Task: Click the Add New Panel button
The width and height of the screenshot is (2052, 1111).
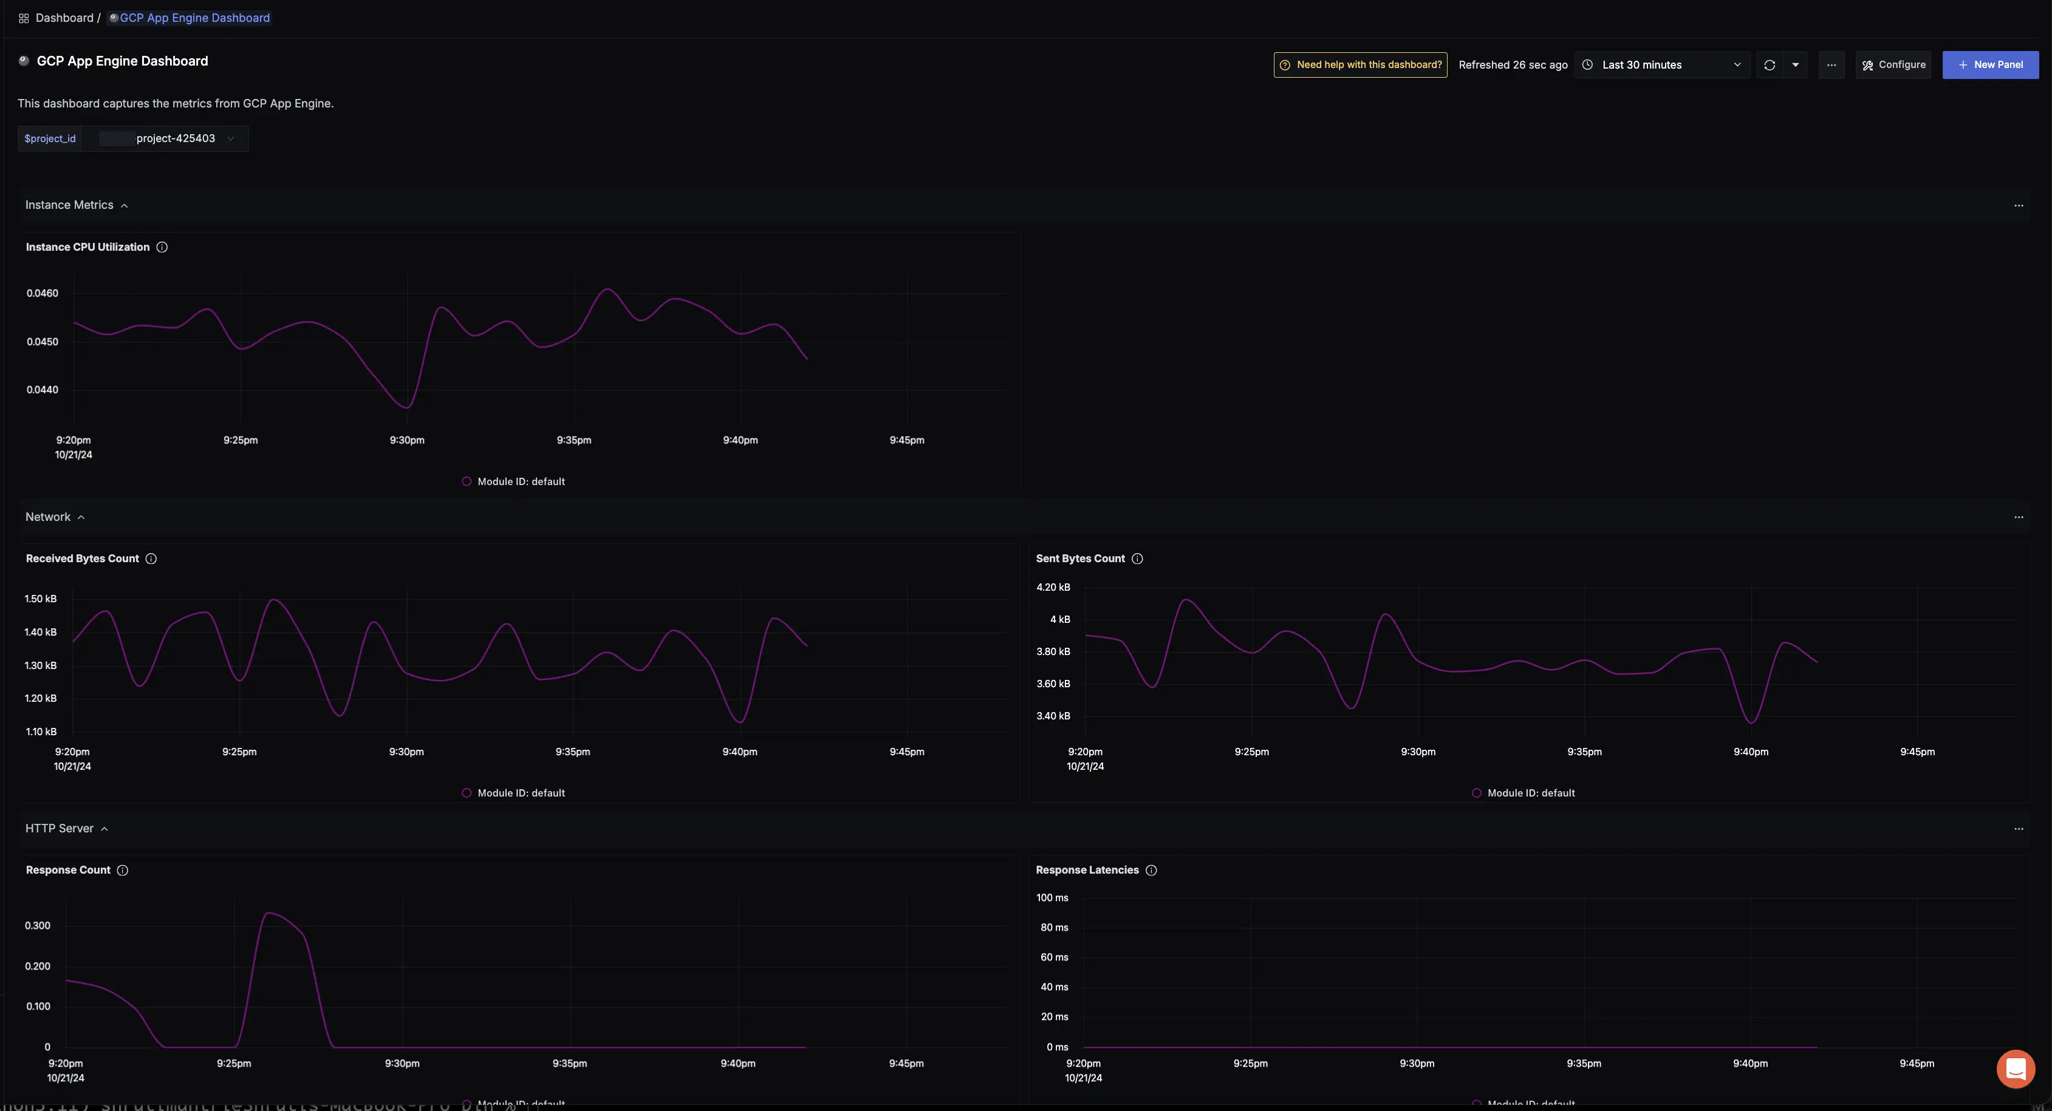Action: 1989,64
